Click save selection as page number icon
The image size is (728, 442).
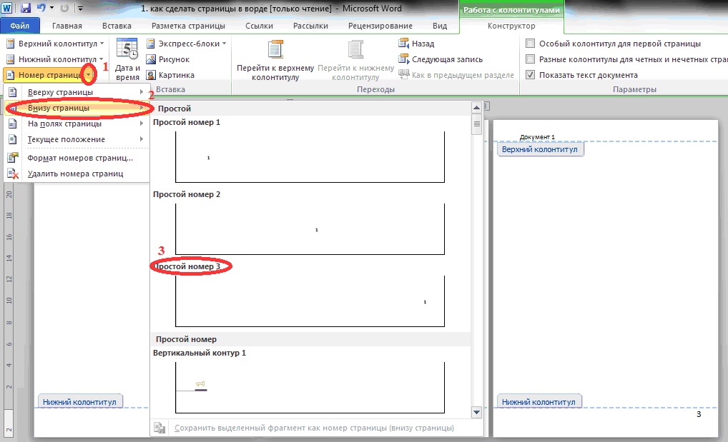click(159, 428)
